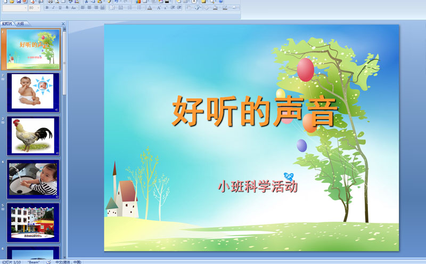
Task: Align text right
Action: tap(96, 7)
